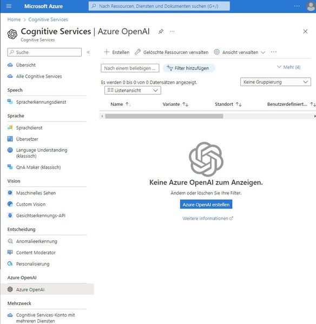Open the Keine Gruppierung dropdown
The height and width of the screenshot is (324, 316).
275,82
